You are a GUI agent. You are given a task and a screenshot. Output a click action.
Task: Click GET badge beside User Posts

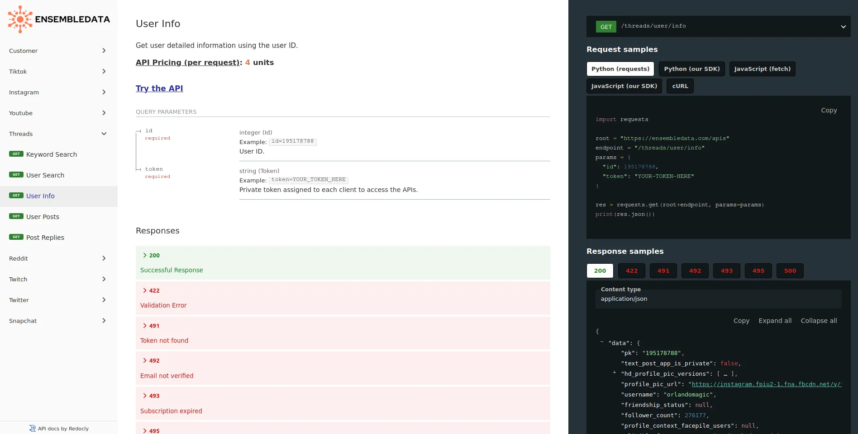16,216
